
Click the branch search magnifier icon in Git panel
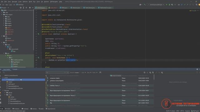4,72
